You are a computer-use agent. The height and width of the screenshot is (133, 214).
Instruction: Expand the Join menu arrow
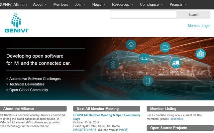point(85,4)
